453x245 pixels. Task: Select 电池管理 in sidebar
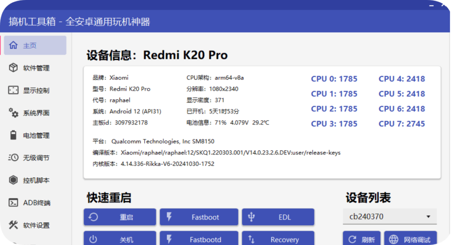(35, 135)
